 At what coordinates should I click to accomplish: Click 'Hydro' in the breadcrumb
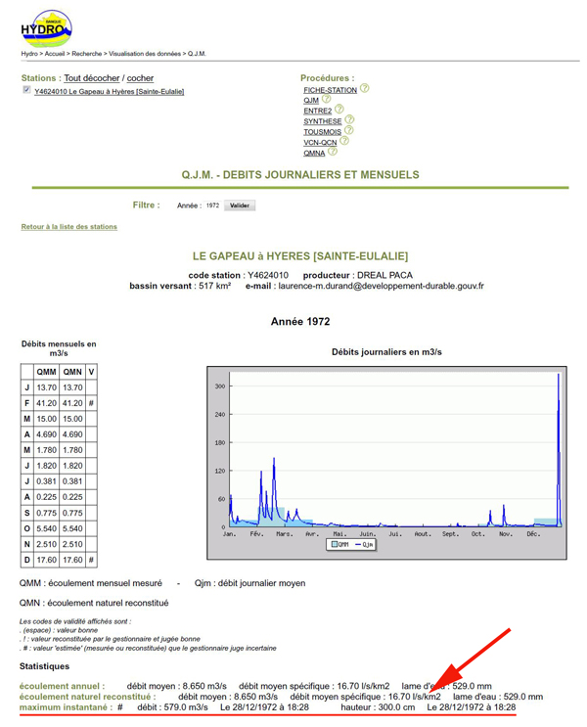(x=29, y=54)
